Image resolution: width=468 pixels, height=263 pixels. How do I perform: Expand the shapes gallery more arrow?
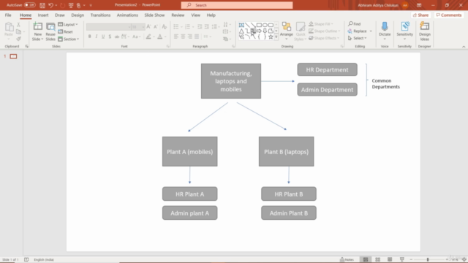(x=276, y=37)
